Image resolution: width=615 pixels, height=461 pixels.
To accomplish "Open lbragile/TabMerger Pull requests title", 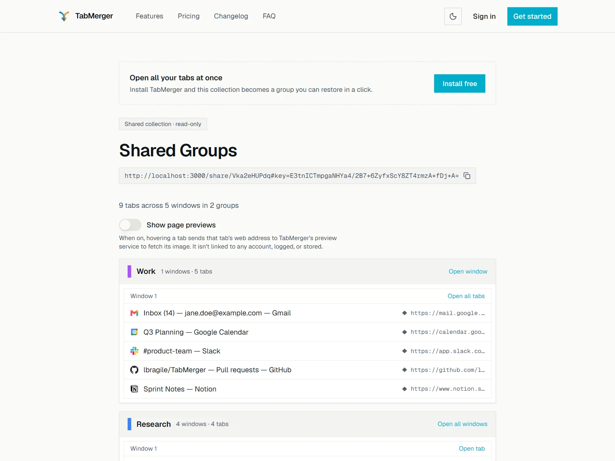I will pyautogui.click(x=218, y=370).
